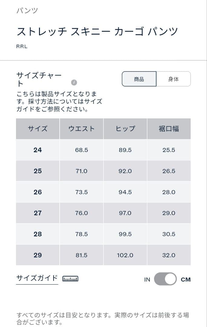This screenshot has height=327, width=207.
Task: Select the 商品 tab
Action: tap(139, 79)
